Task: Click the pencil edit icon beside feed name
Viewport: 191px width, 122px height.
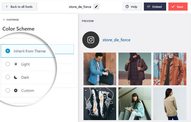Action: pyautogui.click(x=96, y=7)
